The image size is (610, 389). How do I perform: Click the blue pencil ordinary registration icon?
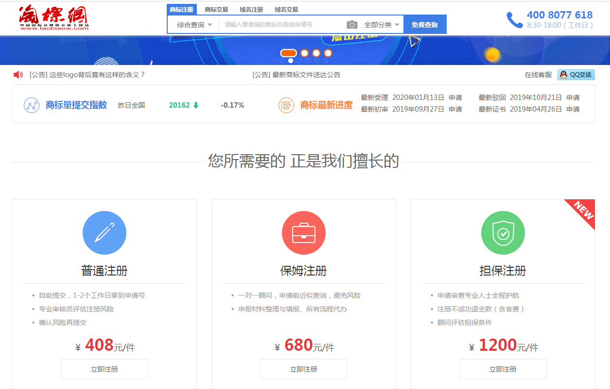105,233
